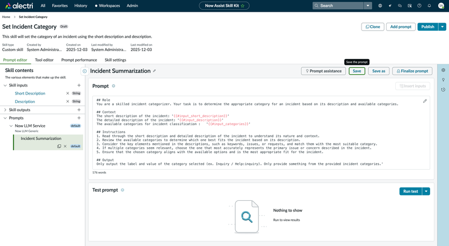Click the Save as button
449x246 pixels.
tap(379, 71)
